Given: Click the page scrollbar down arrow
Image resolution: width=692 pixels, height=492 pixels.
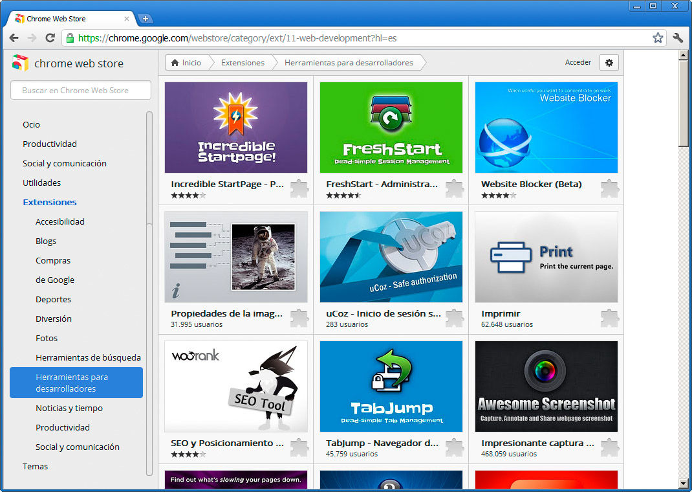Looking at the screenshot, I should click(x=684, y=483).
